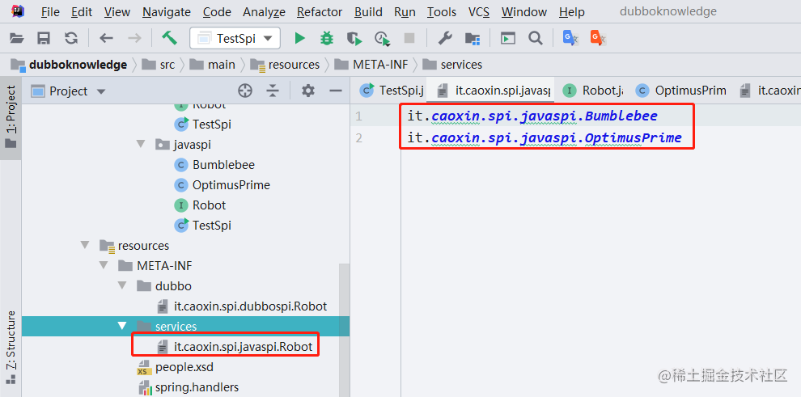The height and width of the screenshot is (397, 801).
Task: Open the TestSpi run configuration dropdown
Action: click(235, 38)
